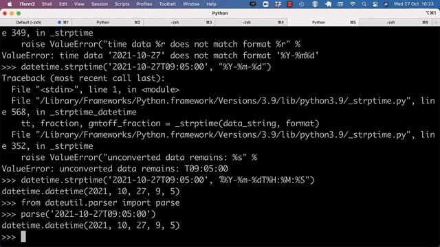The width and height of the screenshot is (440, 247).
Task: Click the last datetime.datetime(2021, 10, 27, 9, 5) output
Action: 91,225
